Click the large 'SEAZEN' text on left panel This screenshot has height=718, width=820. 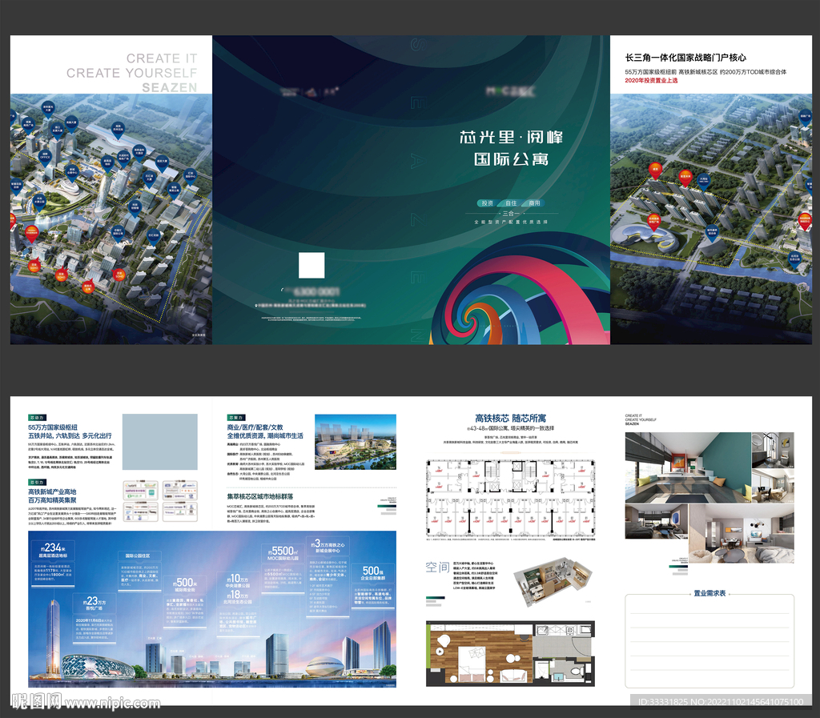tap(170, 87)
